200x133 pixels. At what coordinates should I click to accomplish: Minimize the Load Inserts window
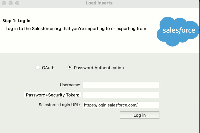10,3
